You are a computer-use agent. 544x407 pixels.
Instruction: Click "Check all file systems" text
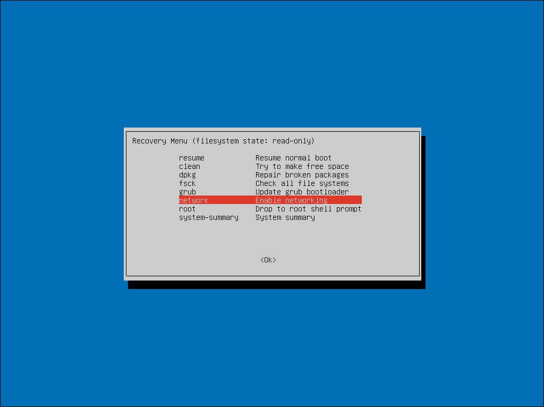click(302, 183)
